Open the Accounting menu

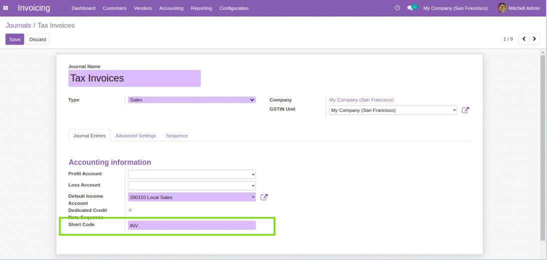(171, 8)
